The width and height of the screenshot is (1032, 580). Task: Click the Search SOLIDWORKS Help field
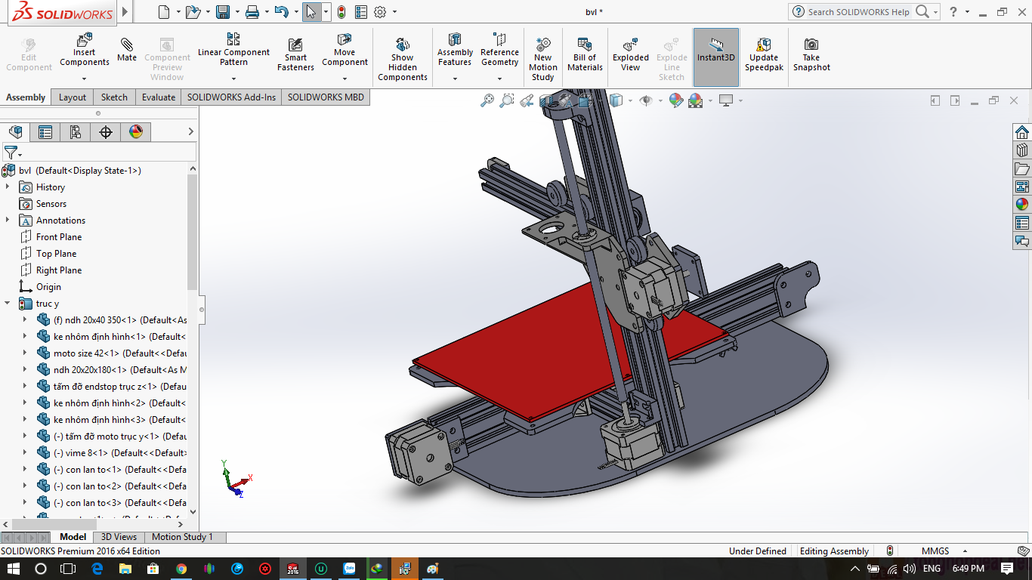[x=858, y=12]
